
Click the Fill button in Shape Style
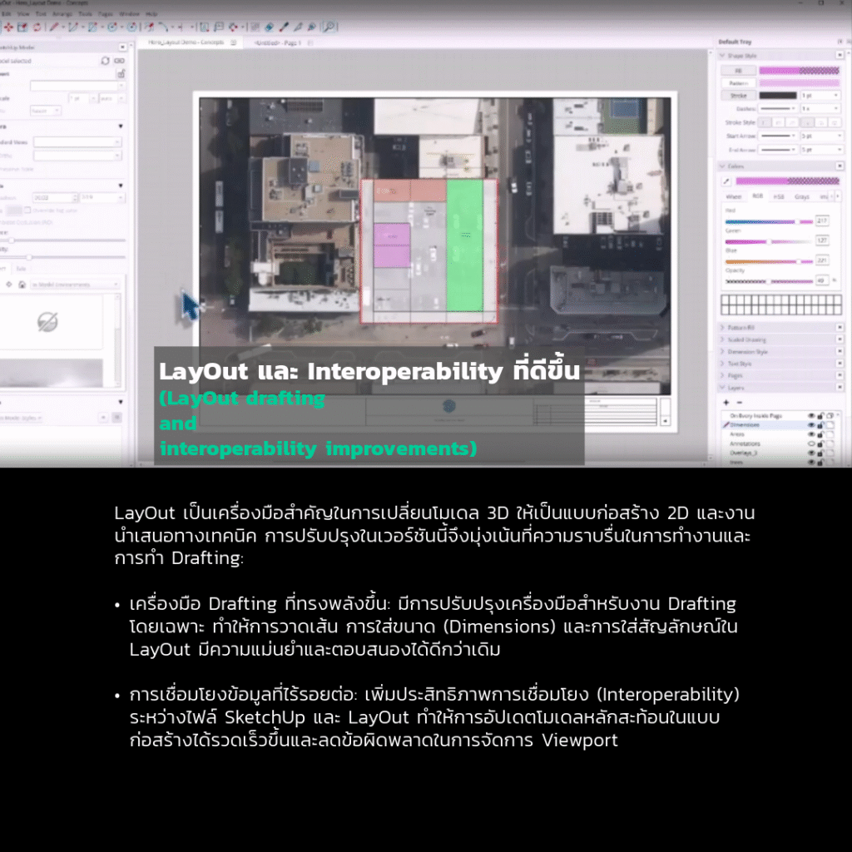click(x=737, y=71)
